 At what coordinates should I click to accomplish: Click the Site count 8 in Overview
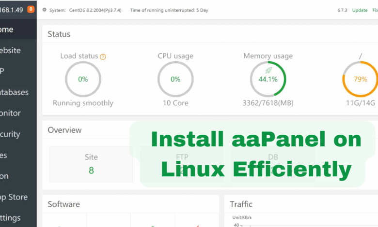pos(91,170)
